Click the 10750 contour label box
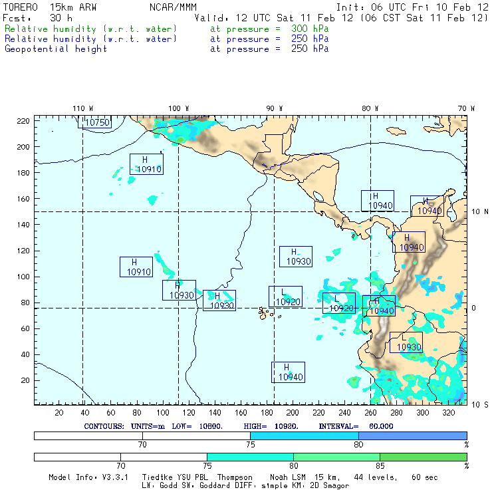Image resolution: width=492 pixels, height=492 pixels. 94,122
